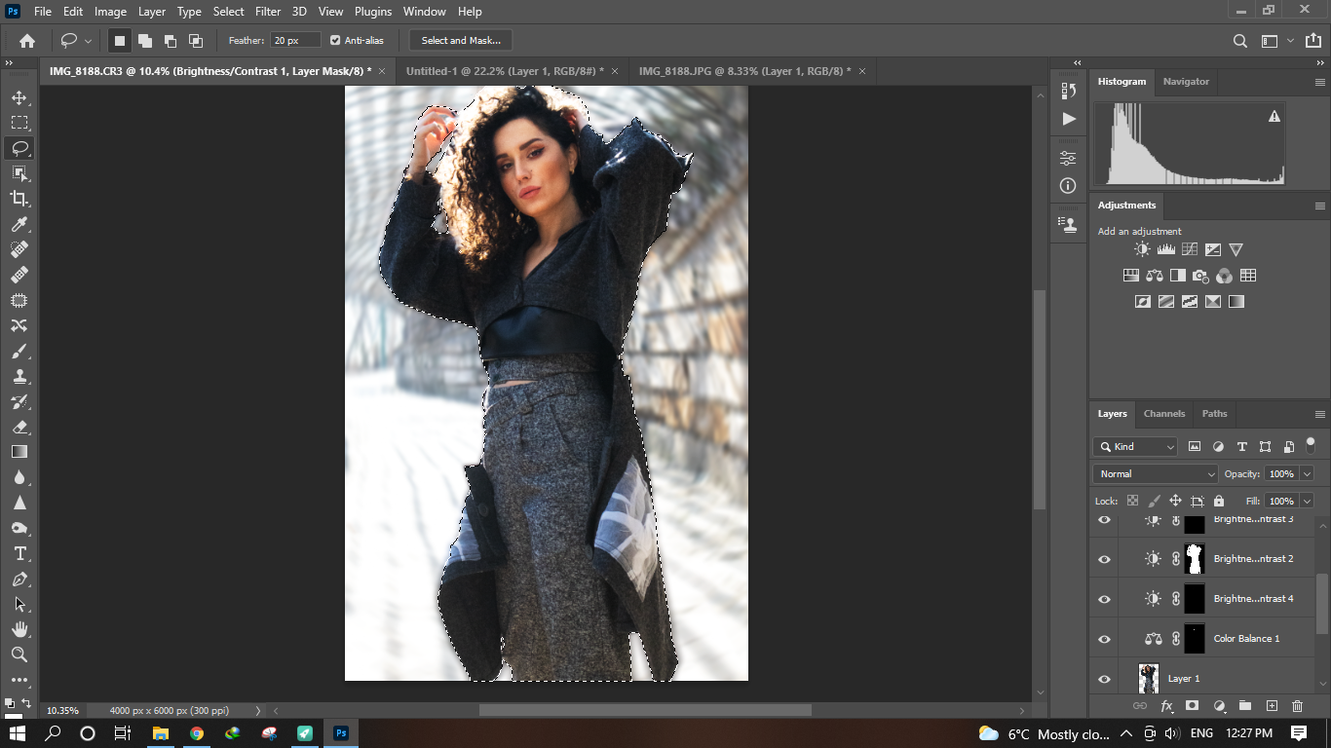Click the Feather value field
This screenshot has width=1331, height=748.
296,40
